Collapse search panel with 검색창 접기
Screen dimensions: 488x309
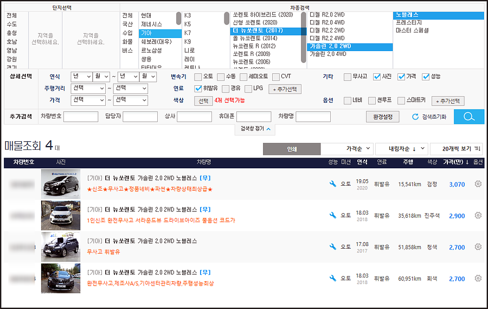(255, 129)
